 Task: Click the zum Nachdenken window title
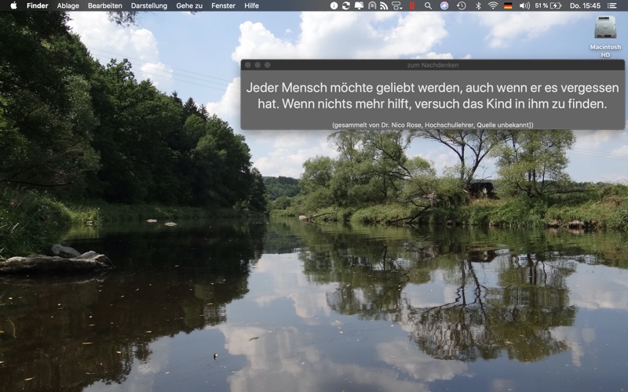pos(433,65)
